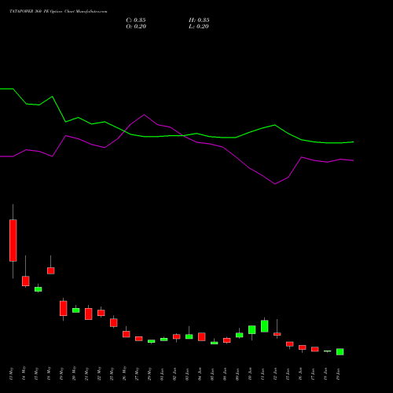Click the red candle for 04 Jun
Image resolution: width=393 pixels, height=393 pixels.
202,337
